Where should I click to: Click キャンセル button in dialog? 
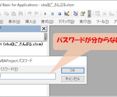coord(73,79)
